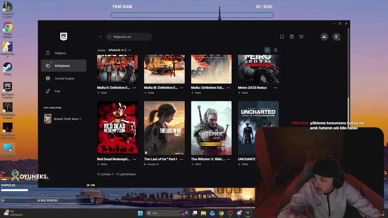Viewport: 388px width, 218px height.
Task: Open more options for Mafia II: Definitive Edition
Action: pos(134,88)
